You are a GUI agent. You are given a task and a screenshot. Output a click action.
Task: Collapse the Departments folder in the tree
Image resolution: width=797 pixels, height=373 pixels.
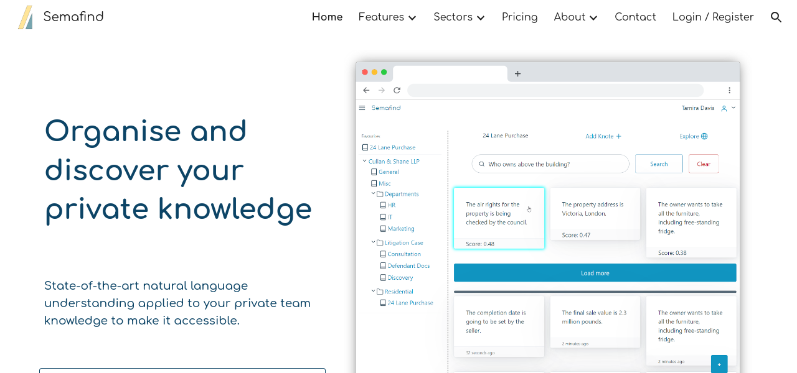coord(374,194)
